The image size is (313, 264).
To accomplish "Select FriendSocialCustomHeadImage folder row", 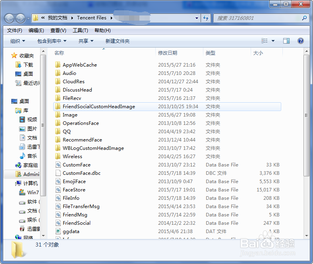I will tap(167, 107).
